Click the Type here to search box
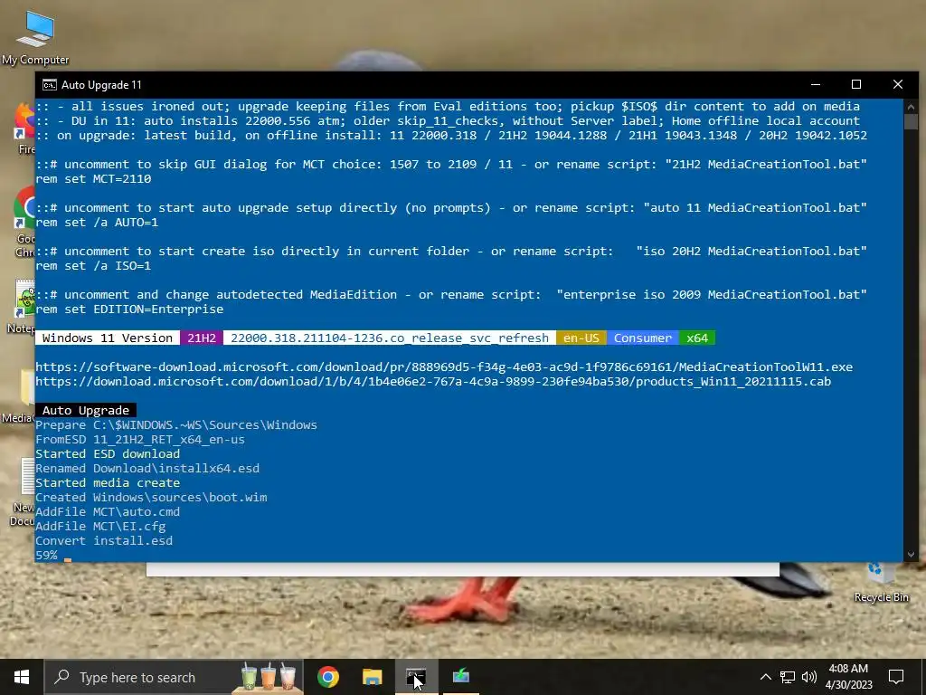Screen dimensions: 926x695 pyautogui.click(x=173, y=677)
